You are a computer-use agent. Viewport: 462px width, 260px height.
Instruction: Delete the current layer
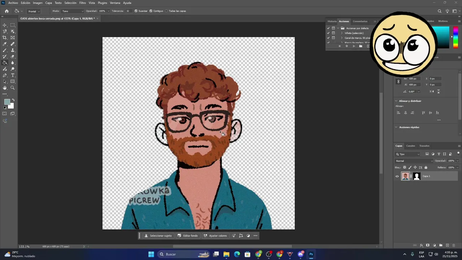(x=454, y=245)
